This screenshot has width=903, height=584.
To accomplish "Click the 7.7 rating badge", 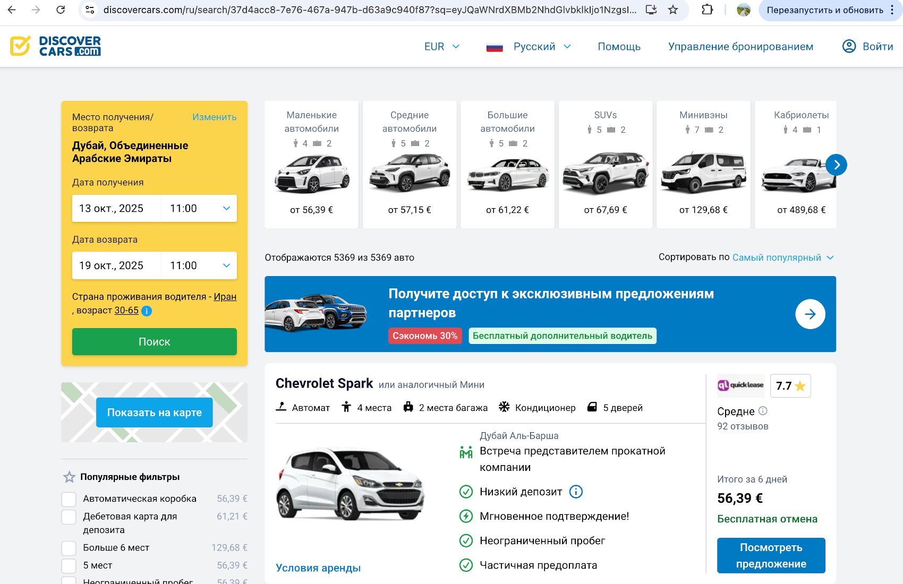I will coord(790,386).
